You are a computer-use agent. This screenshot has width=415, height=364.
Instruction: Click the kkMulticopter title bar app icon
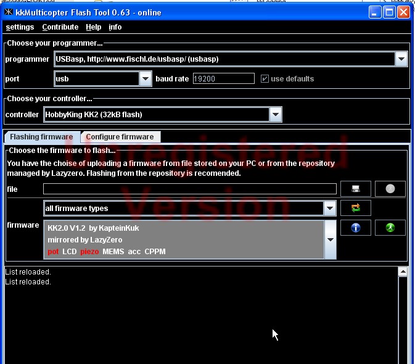9,12
